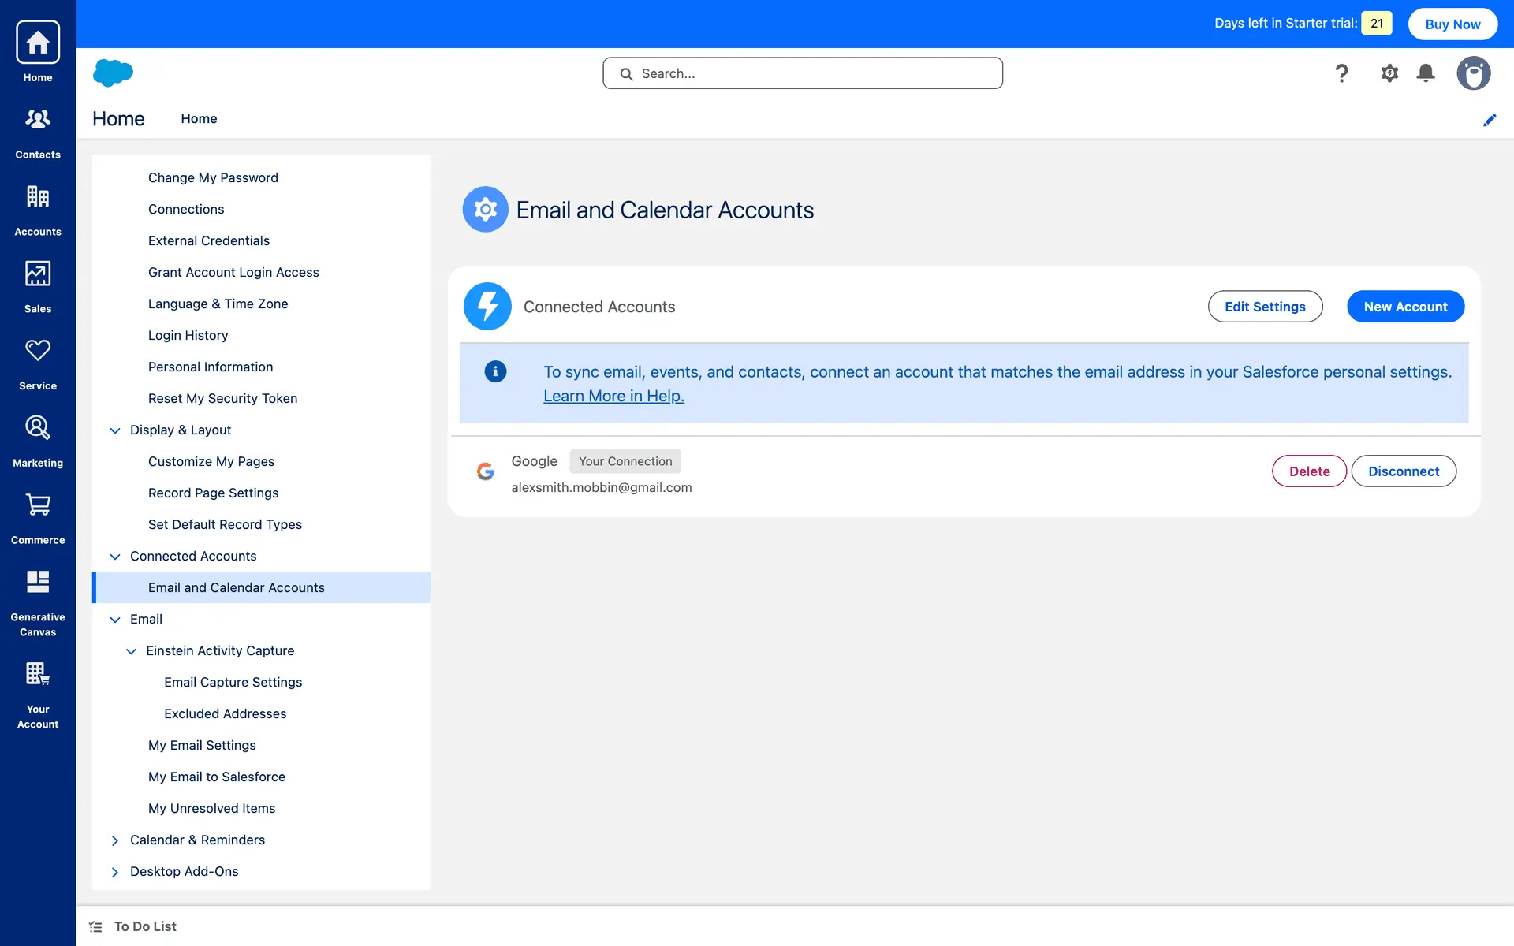Viewport: 1514px width, 946px height.
Task: Click the help question mark icon
Action: coord(1341,73)
